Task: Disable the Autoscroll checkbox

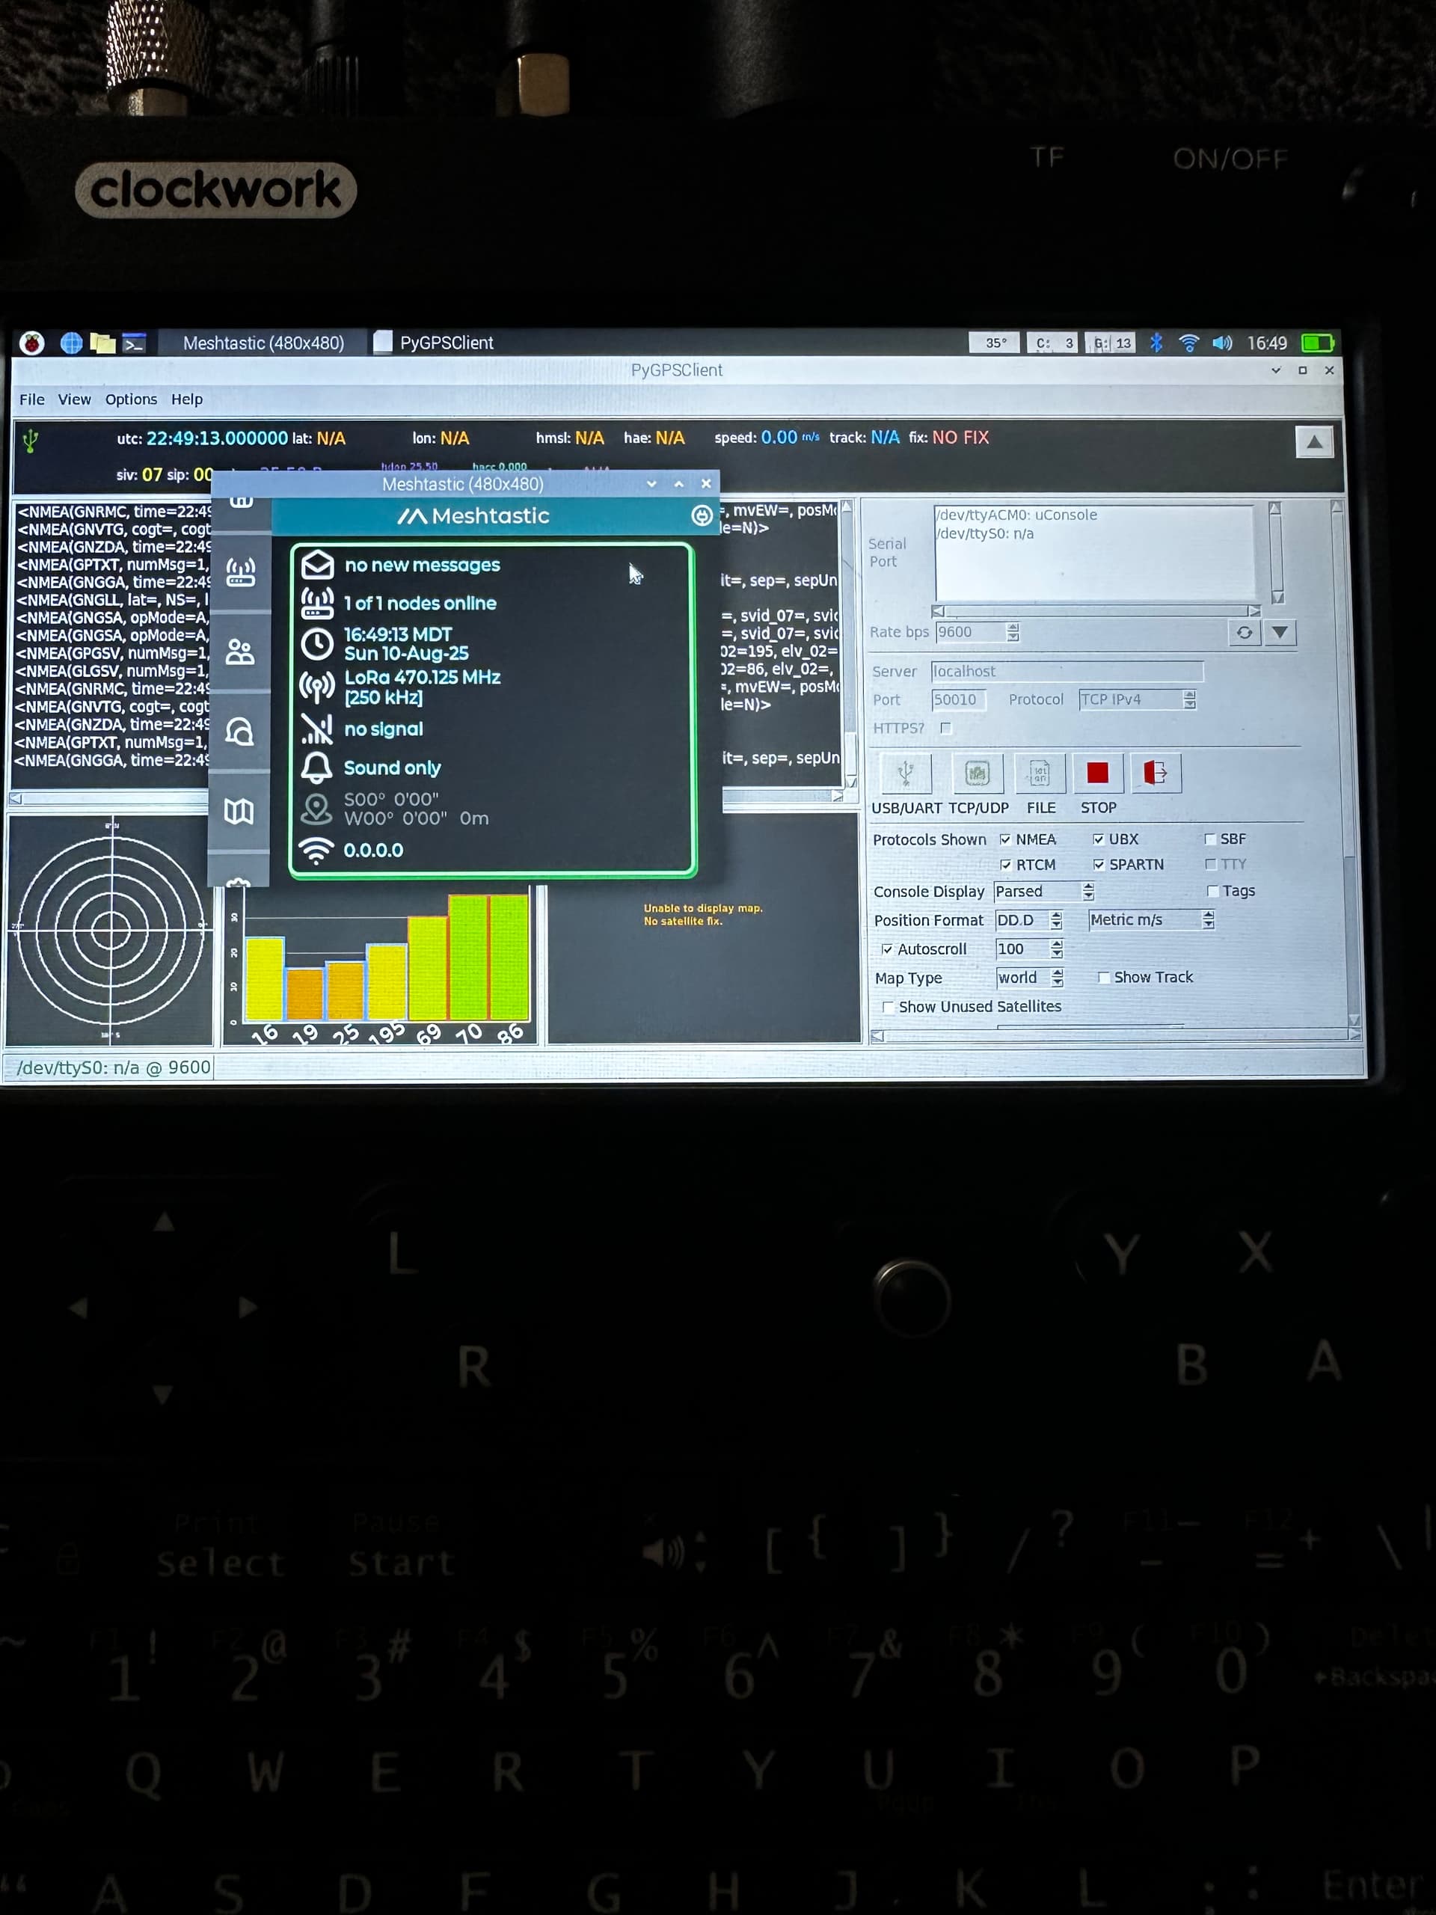Action: tap(887, 949)
